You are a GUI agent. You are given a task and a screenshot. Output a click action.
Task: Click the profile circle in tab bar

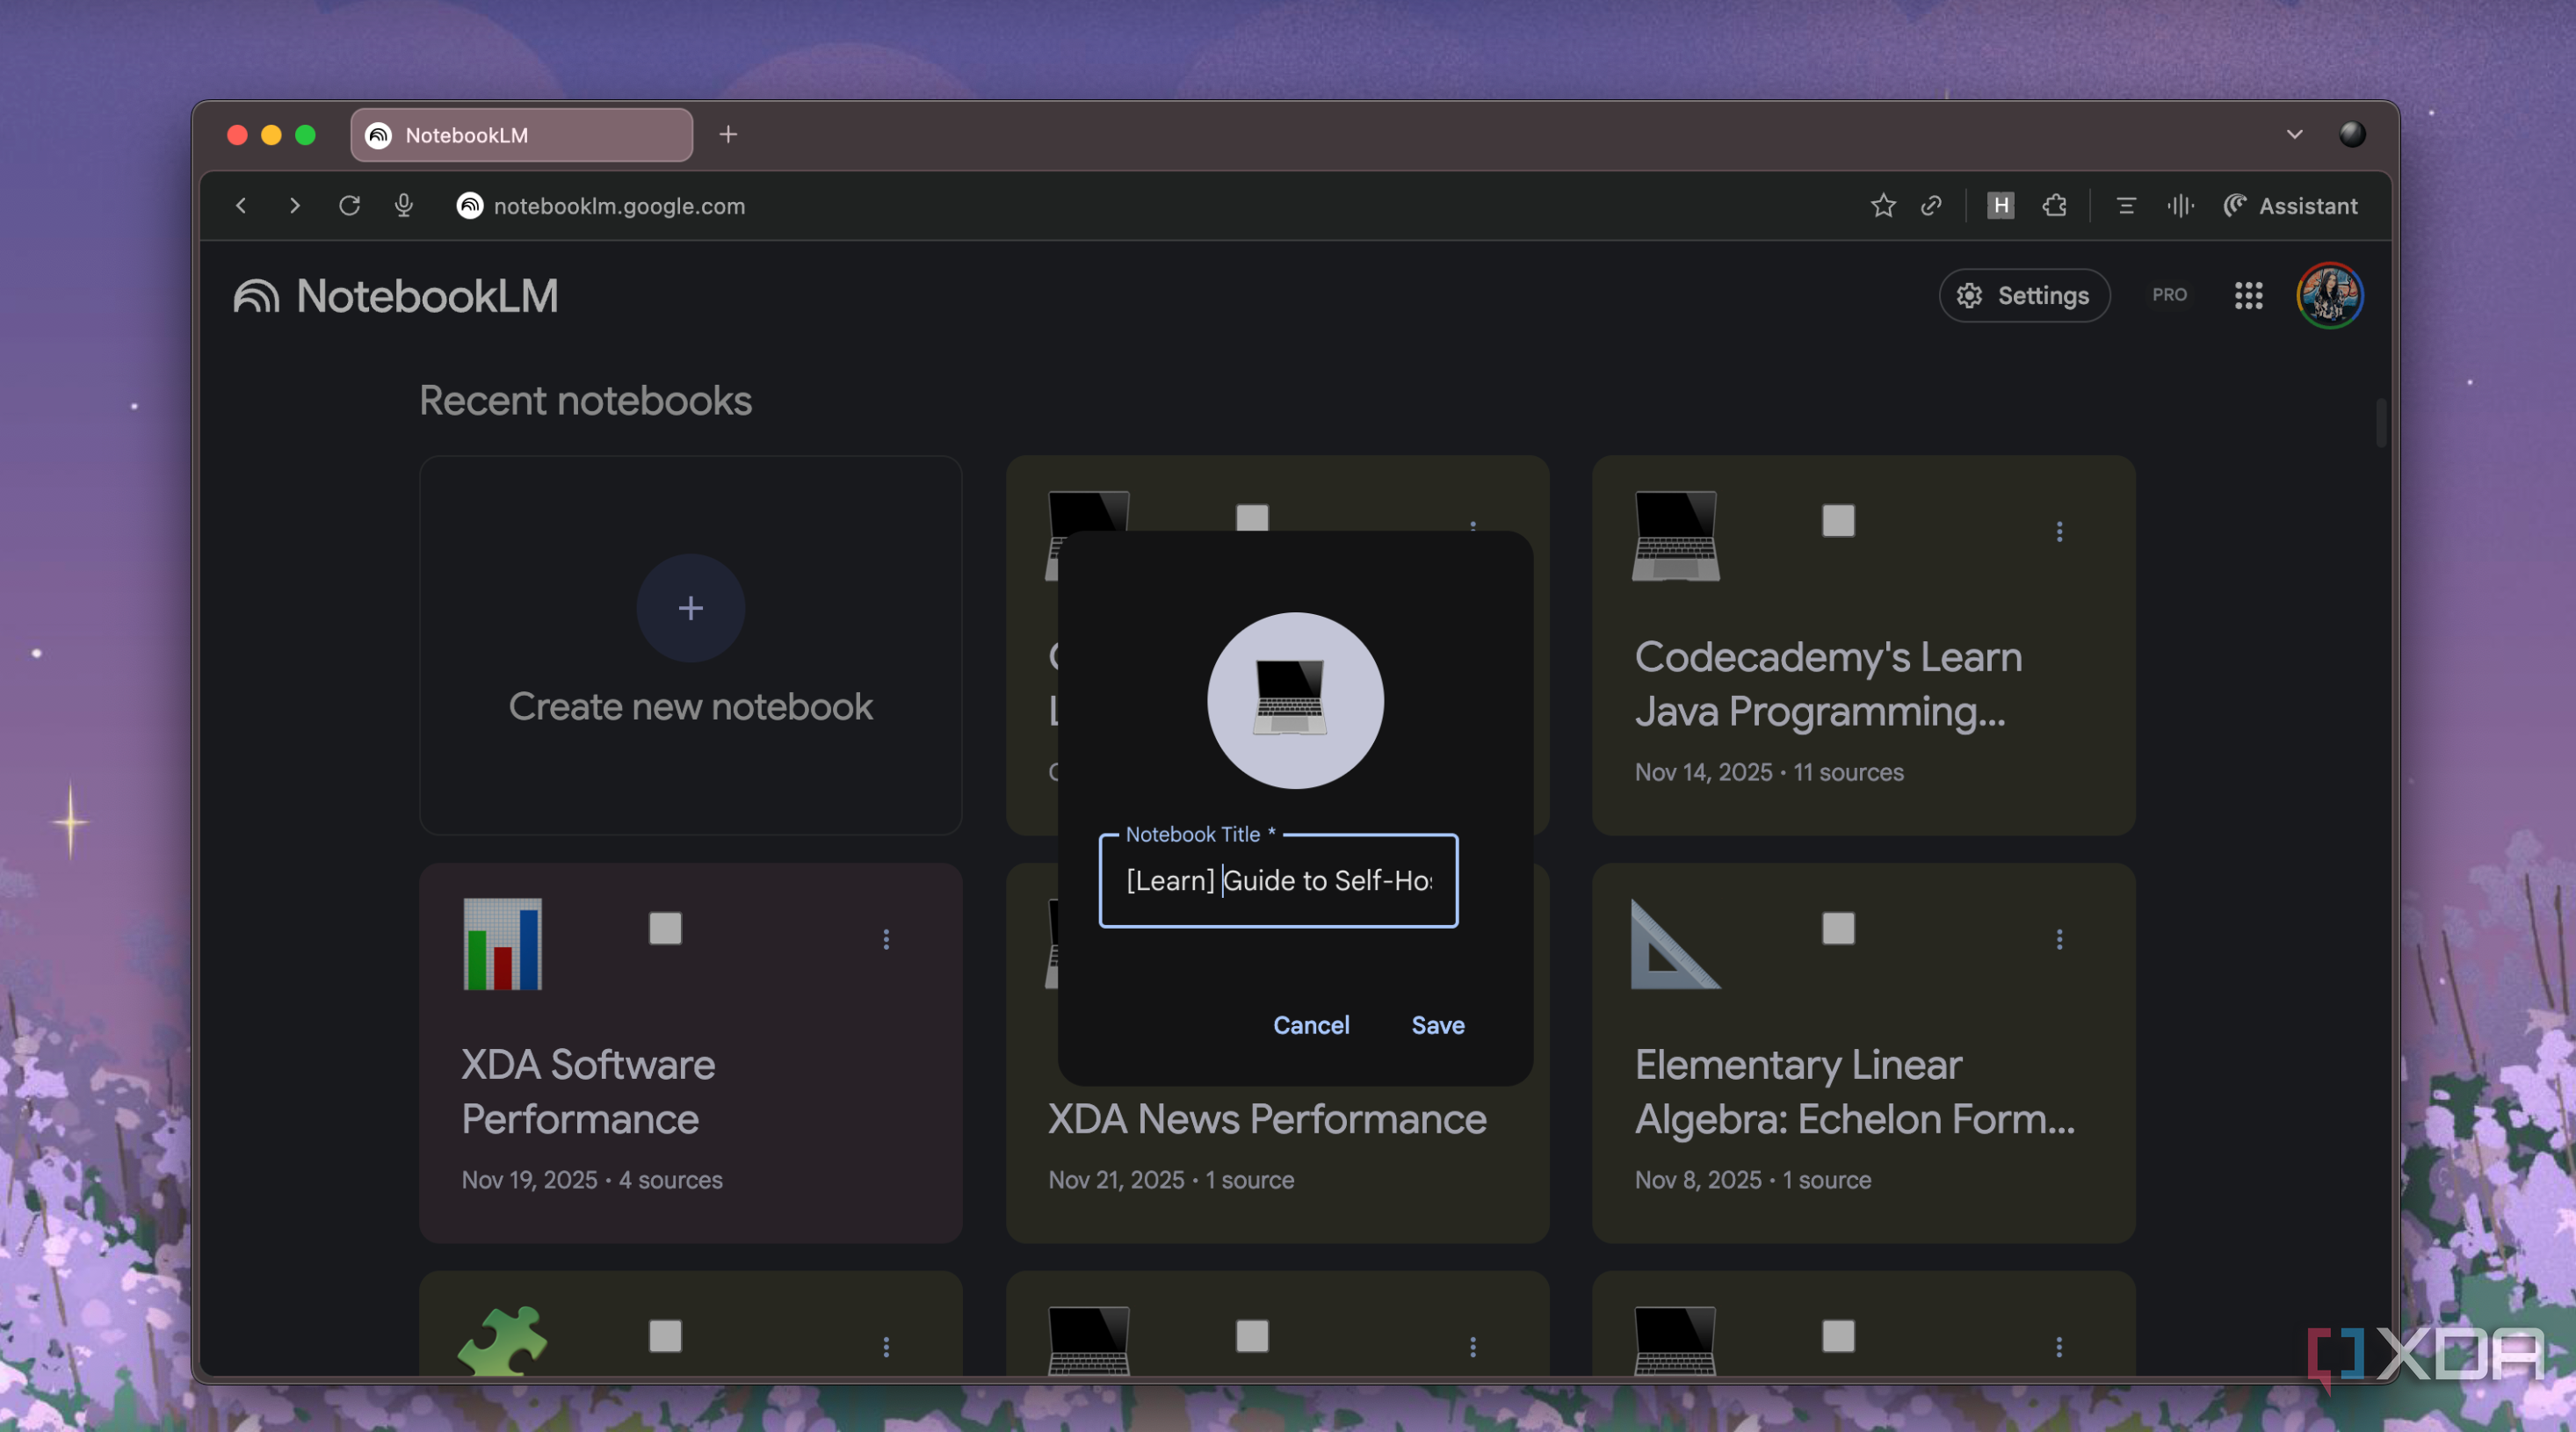pyautogui.click(x=2352, y=134)
